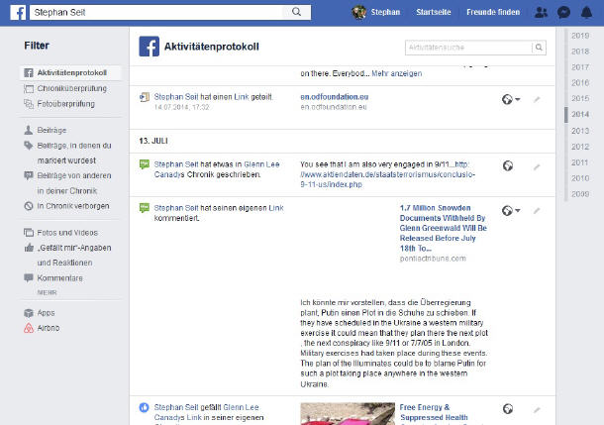Open the friend requests icon
This screenshot has width=604, height=425.
click(541, 12)
